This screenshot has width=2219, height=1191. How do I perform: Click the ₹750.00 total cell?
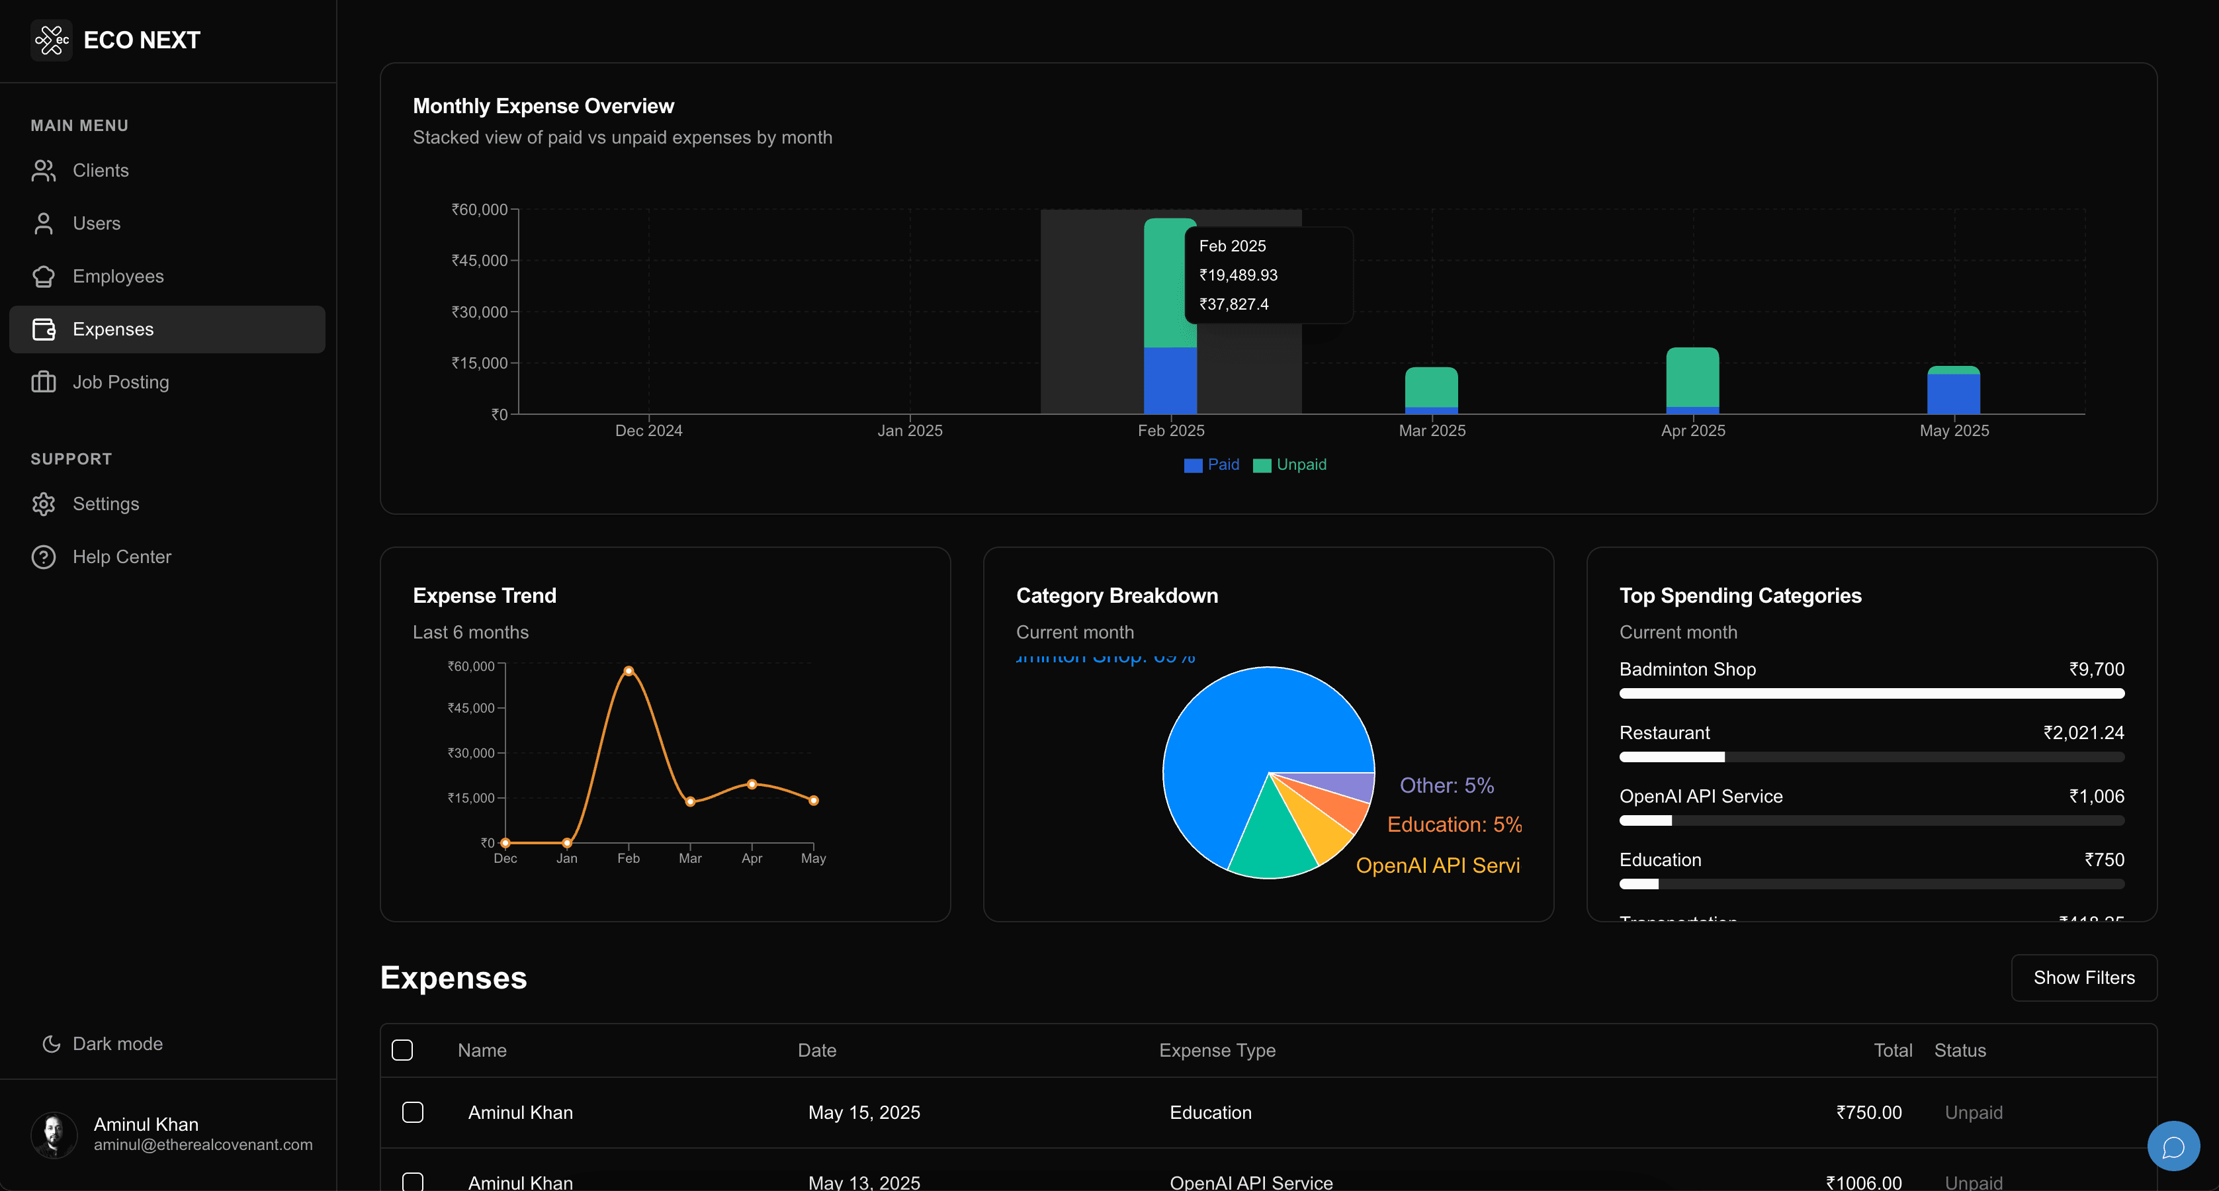(x=1868, y=1112)
